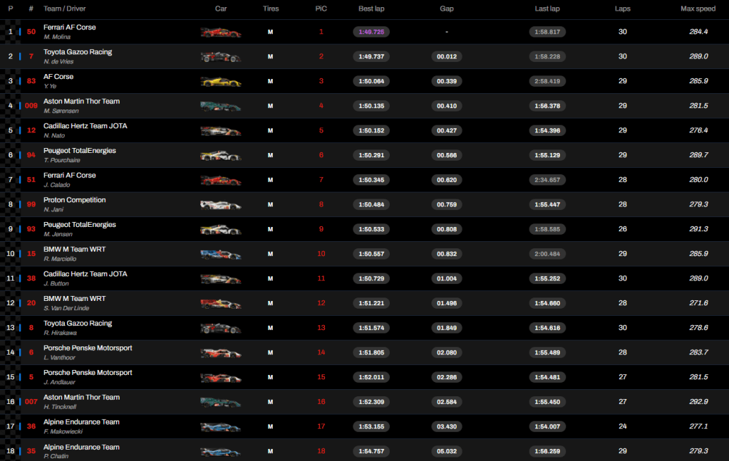Click the tire M icon in Peugeot #94 row

click(270, 156)
